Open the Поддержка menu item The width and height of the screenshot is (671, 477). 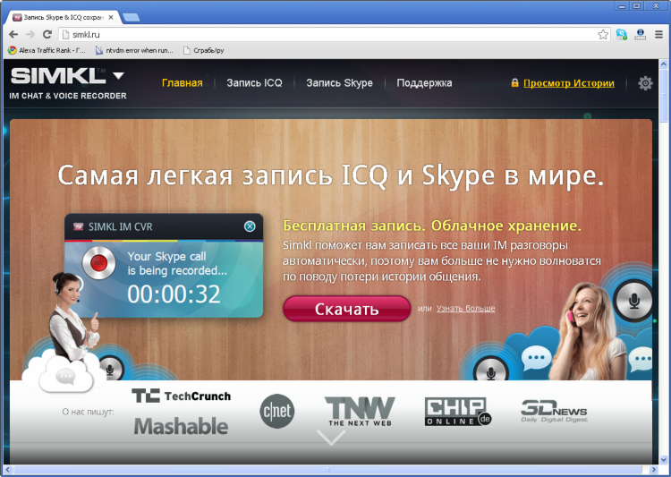pos(424,83)
